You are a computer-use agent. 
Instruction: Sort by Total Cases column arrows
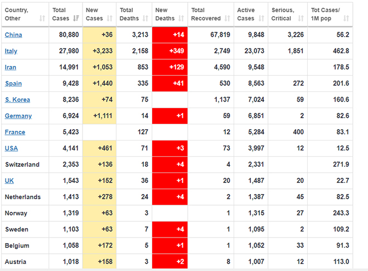point(76,18)
